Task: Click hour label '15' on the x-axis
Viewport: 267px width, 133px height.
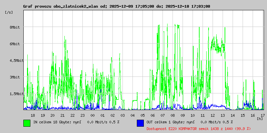Action: point(243,115)
